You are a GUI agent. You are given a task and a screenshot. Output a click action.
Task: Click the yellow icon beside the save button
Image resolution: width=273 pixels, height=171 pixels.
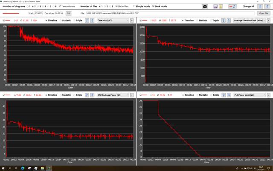click(x=221, y=6)
